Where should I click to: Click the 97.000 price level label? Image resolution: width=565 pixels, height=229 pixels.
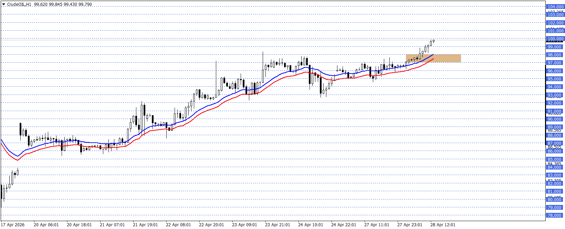click(x=555, y=63)
